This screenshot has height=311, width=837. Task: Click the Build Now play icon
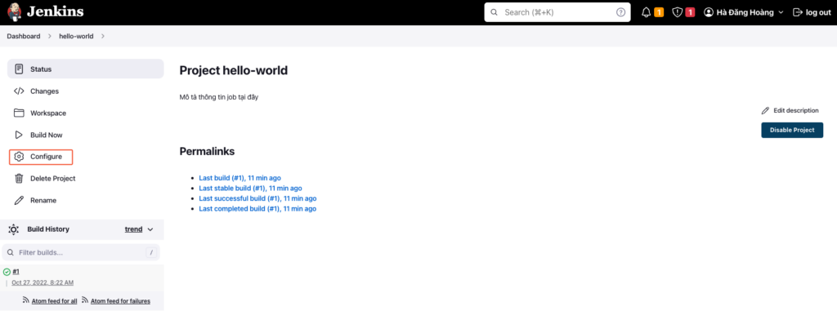click(x=20, y=135)
